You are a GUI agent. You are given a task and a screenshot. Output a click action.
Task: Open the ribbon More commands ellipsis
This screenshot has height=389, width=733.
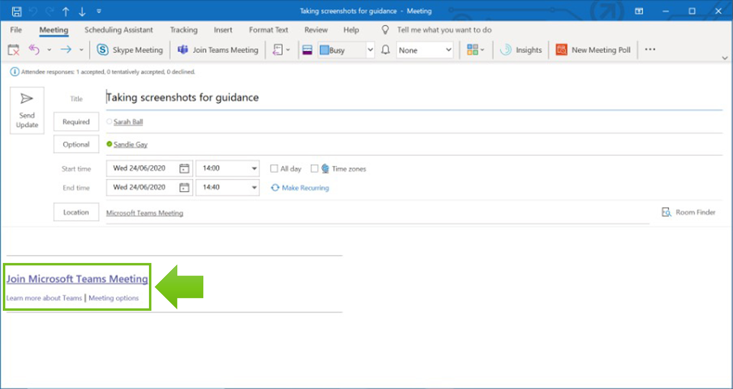click(650, 49)
